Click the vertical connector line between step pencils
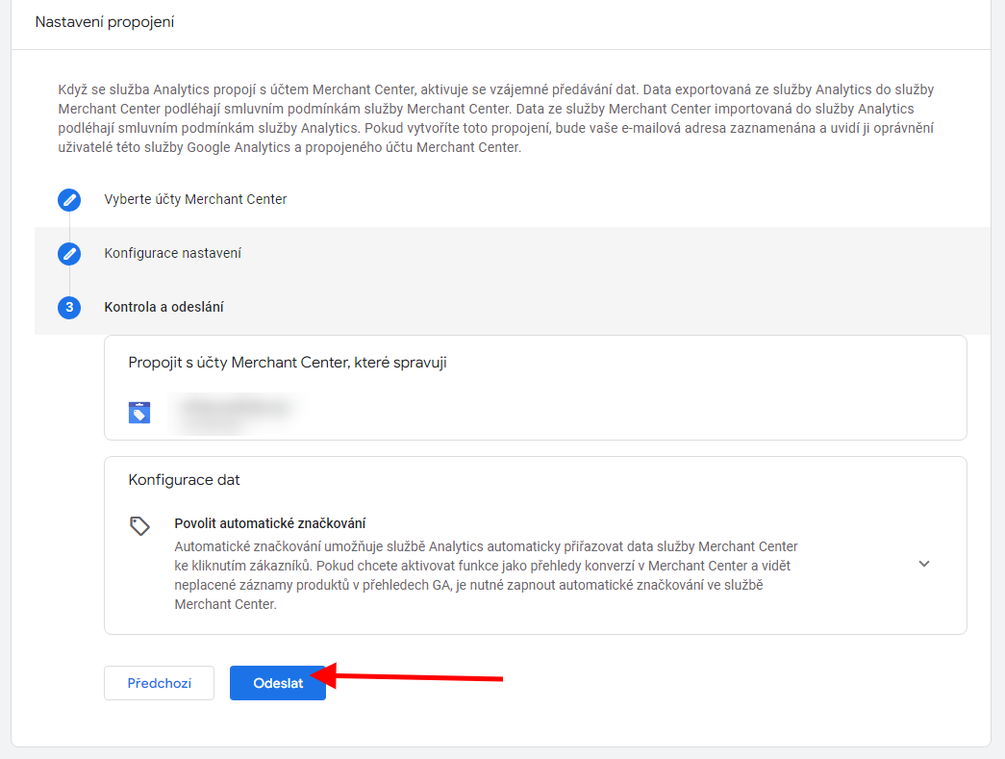Image resolution: width=1005 pixels, height=759 pixels. pos(69,226)
